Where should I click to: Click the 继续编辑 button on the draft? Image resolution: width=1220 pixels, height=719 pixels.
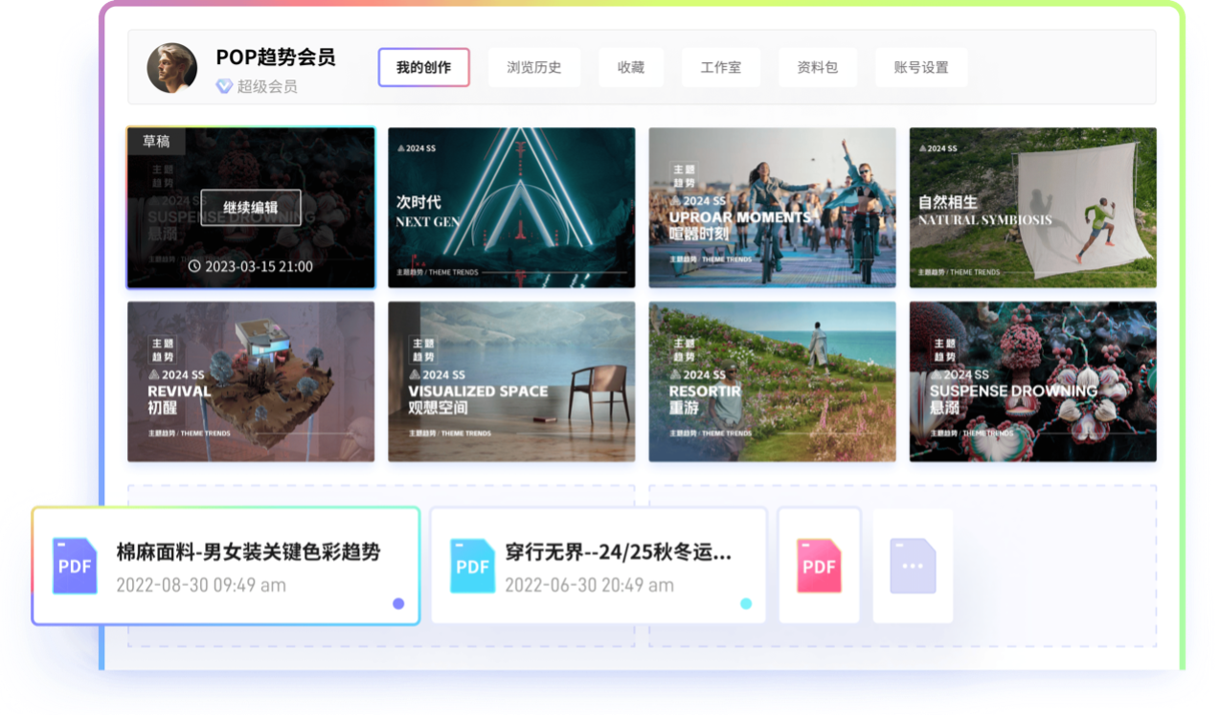(250, 208)
